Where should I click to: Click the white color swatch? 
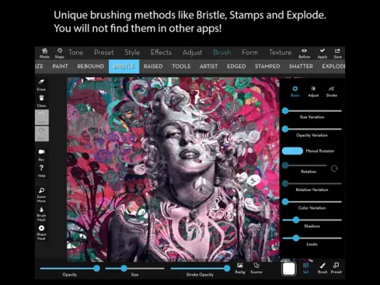click(x=289, y=269)
